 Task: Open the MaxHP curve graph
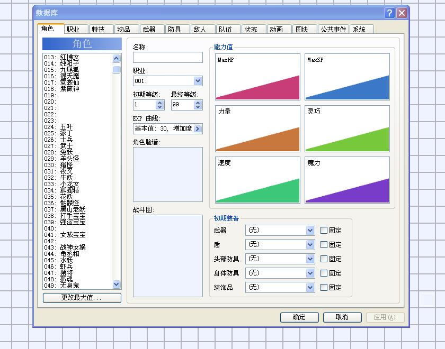click(257, 77)
